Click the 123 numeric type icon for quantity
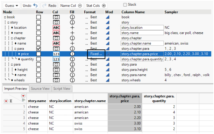The image size is (214, 134). point(56,59)
